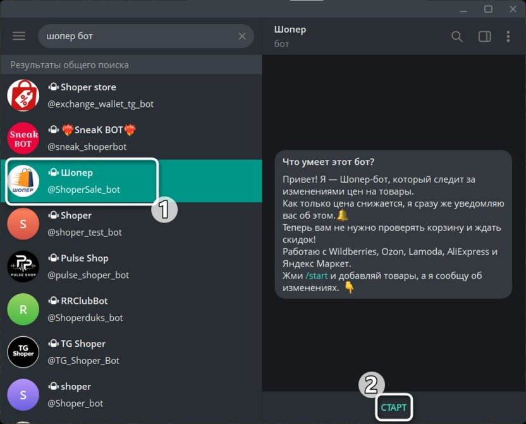Open the TG Shoper search result

click(131, 352)
